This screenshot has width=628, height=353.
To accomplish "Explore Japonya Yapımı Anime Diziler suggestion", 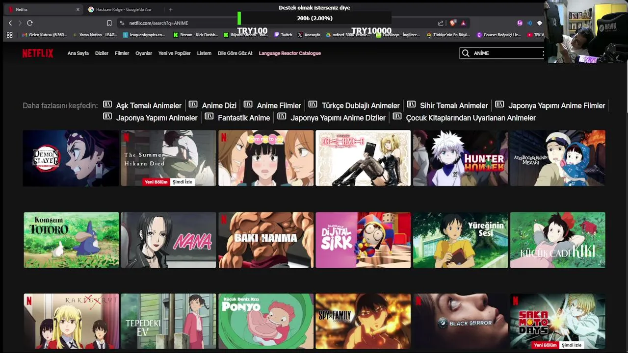I will coord(338,118).
